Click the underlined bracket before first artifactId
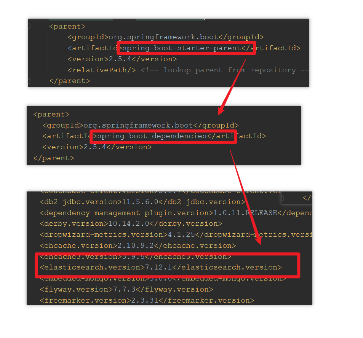Screen dimensions: 363x338 tap(69, 48)
